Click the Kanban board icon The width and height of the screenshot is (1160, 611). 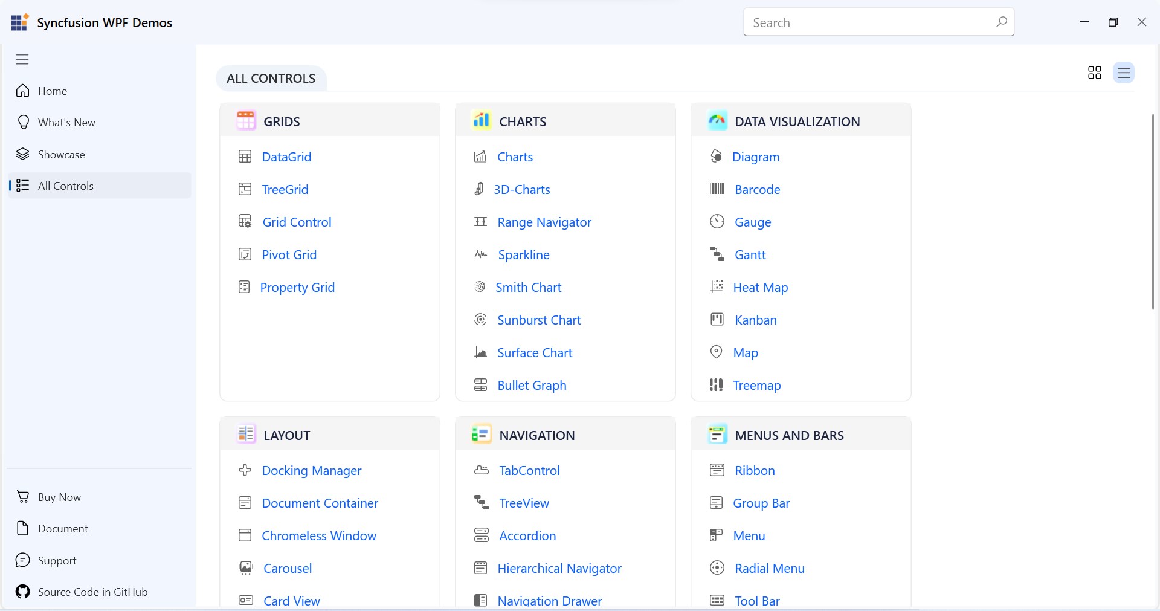point(717,320)
